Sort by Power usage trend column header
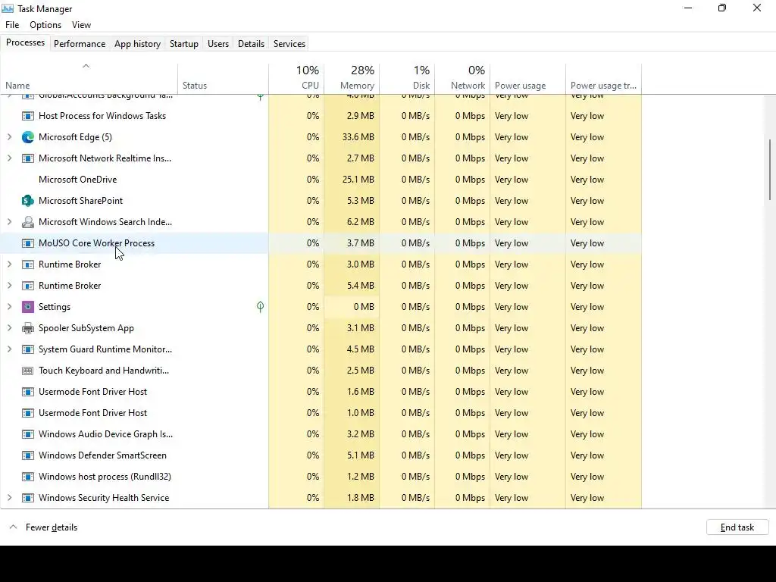 (604, 78)
